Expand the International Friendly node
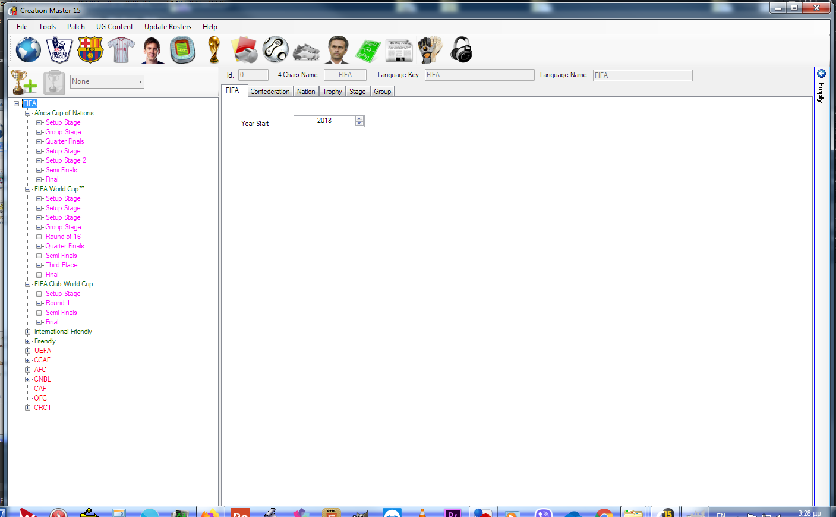This screenshot has height=517, width=836. (27, 332)
